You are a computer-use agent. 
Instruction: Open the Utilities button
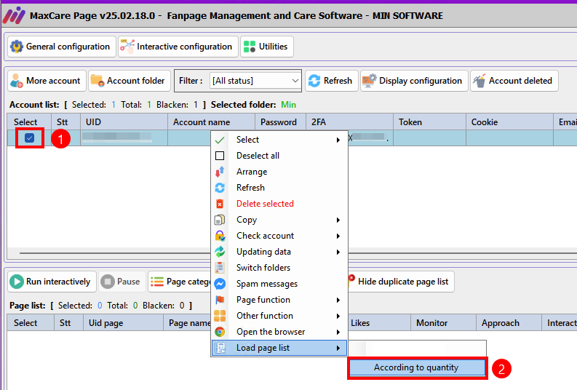pyautogui.click(x=267, y=47)
